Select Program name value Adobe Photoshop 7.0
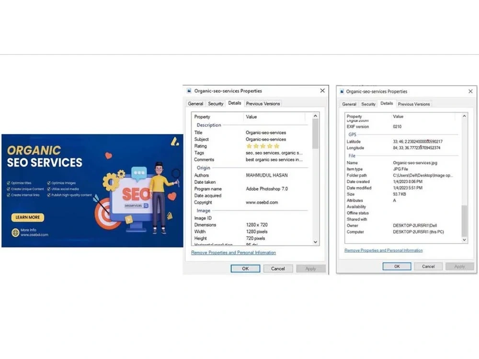Viewport: 479px width, 359px height. [x=267, y=189]
